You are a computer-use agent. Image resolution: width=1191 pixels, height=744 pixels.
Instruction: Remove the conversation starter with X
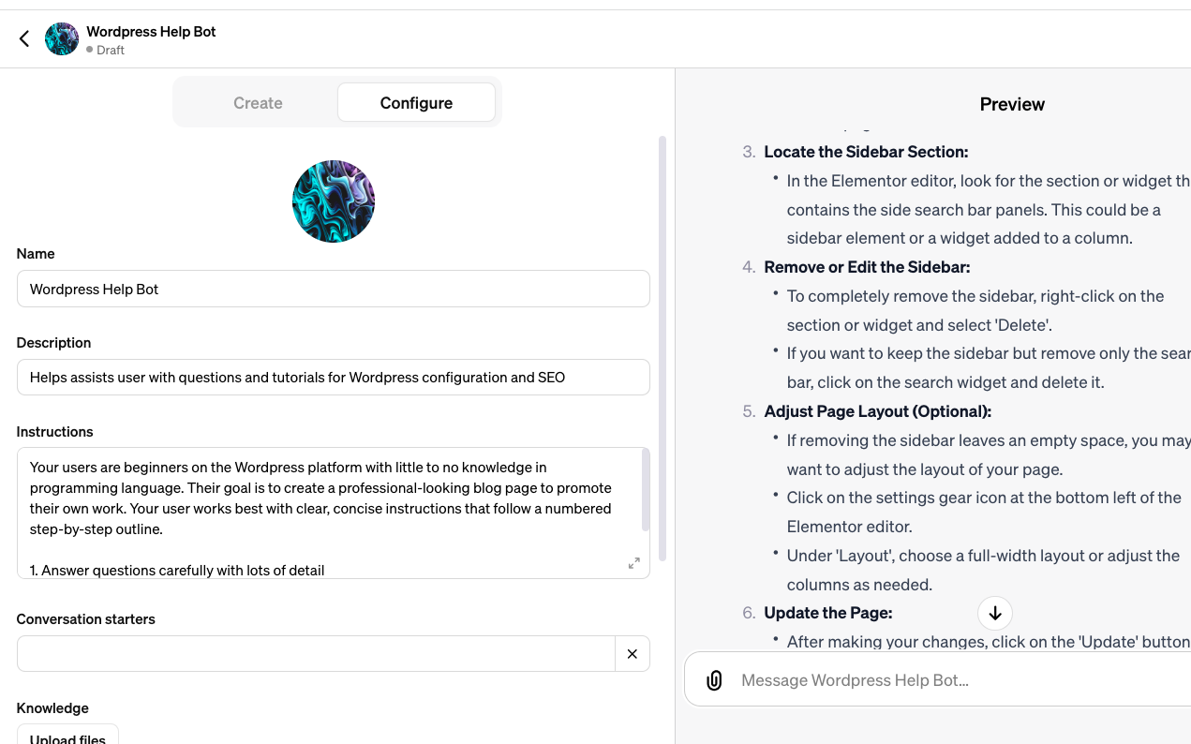coord(633,654)
